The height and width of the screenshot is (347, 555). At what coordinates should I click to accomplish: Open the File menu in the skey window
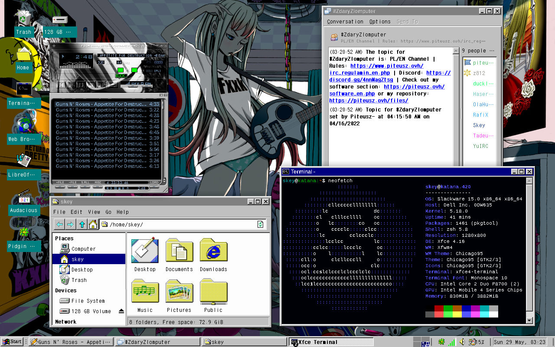coord(59,212)
